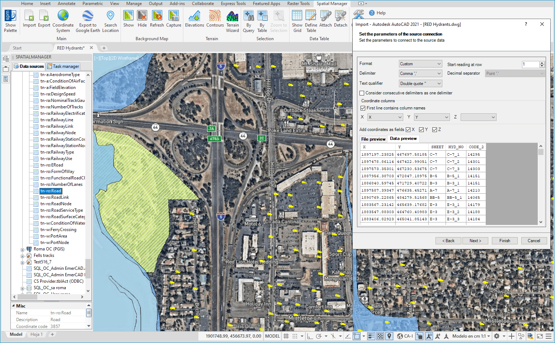
Task: Open the Z column dropdown
Action: point(479,117)
